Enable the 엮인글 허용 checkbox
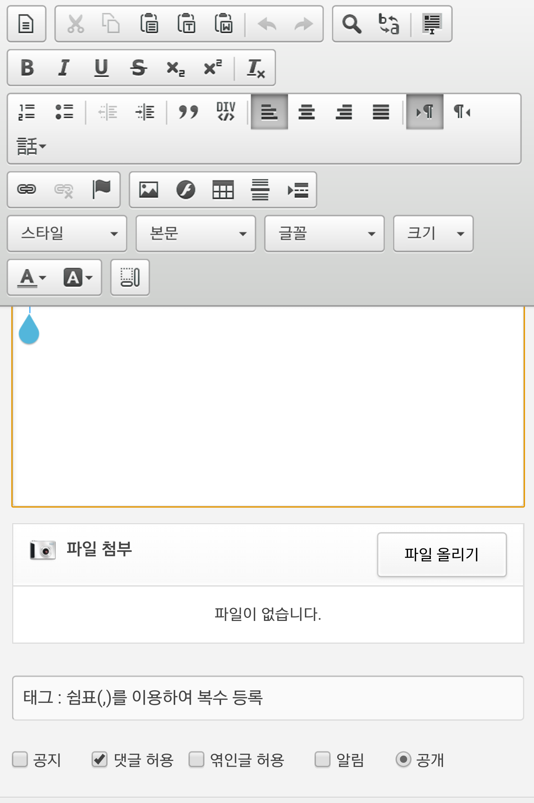534x803 pixels. (x=196, y=759)
